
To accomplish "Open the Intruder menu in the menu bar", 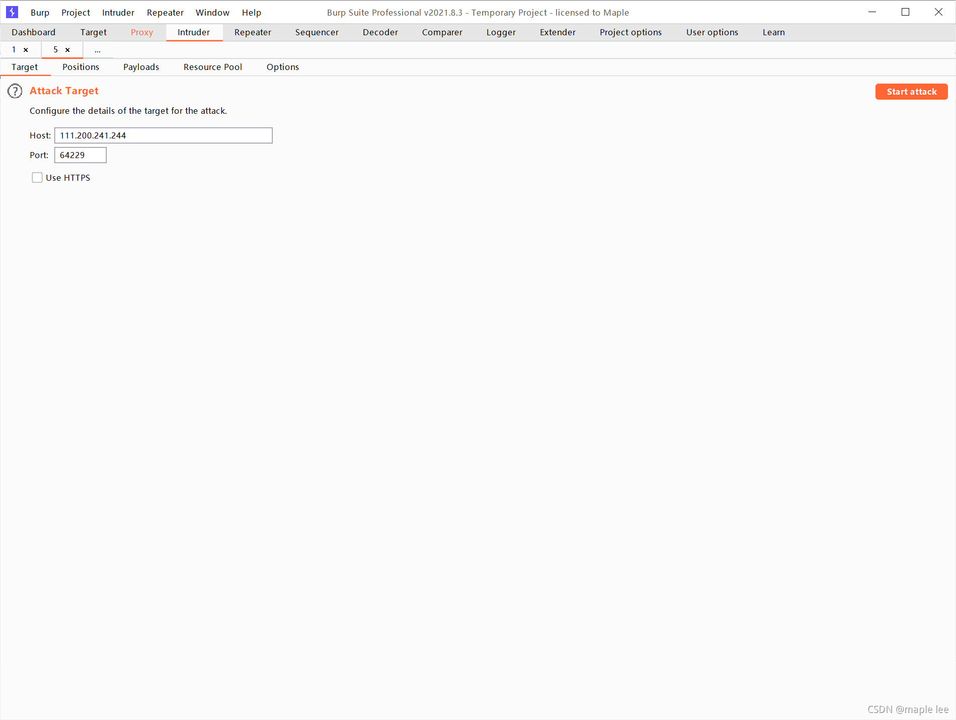I will pos(118,13).
